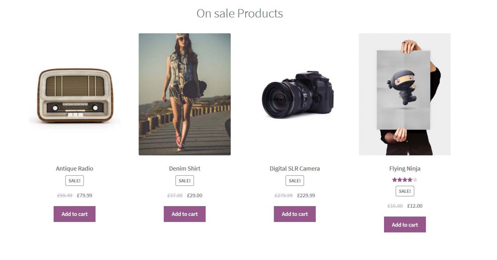Viewport: 497px width, 260px height.
Task: Click the Flying Ninja star rating
Action: pyautogui.click(x=405, y=180)
